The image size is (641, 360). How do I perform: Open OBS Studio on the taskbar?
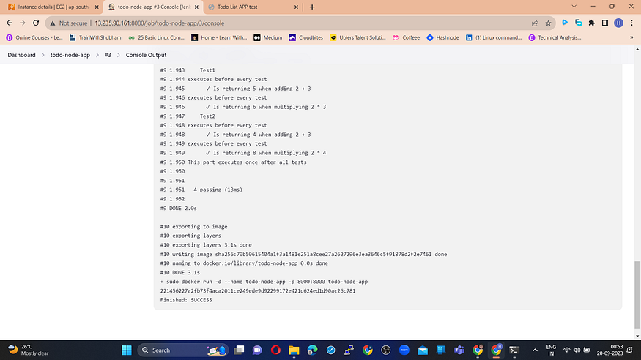386,350
